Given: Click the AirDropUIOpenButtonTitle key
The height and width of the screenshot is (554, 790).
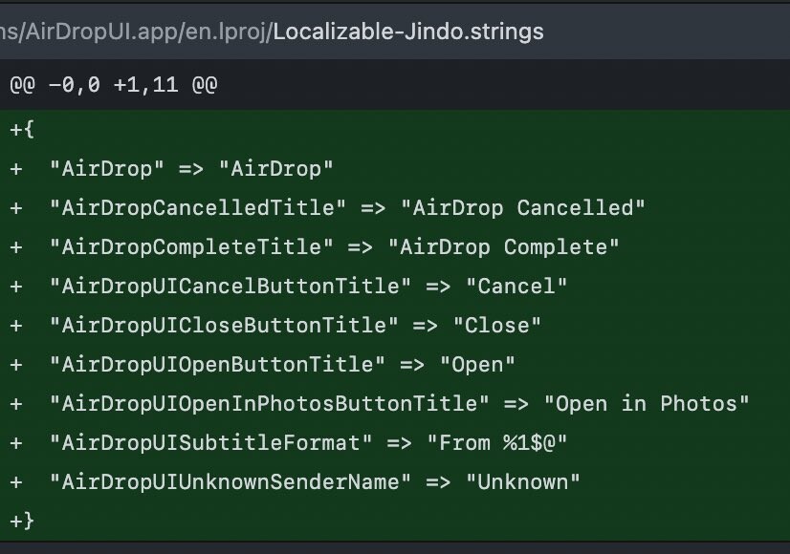Looking at the screenshot, I should (217, 365).
